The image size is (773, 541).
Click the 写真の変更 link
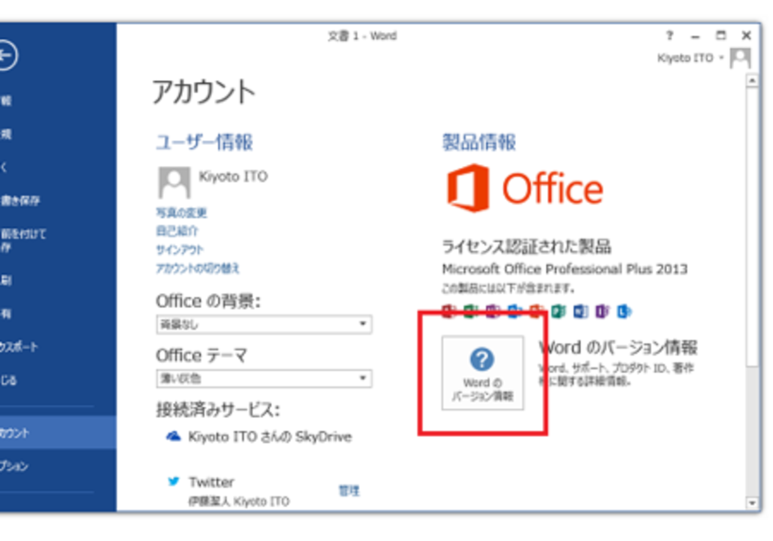[x=181, y=212]
